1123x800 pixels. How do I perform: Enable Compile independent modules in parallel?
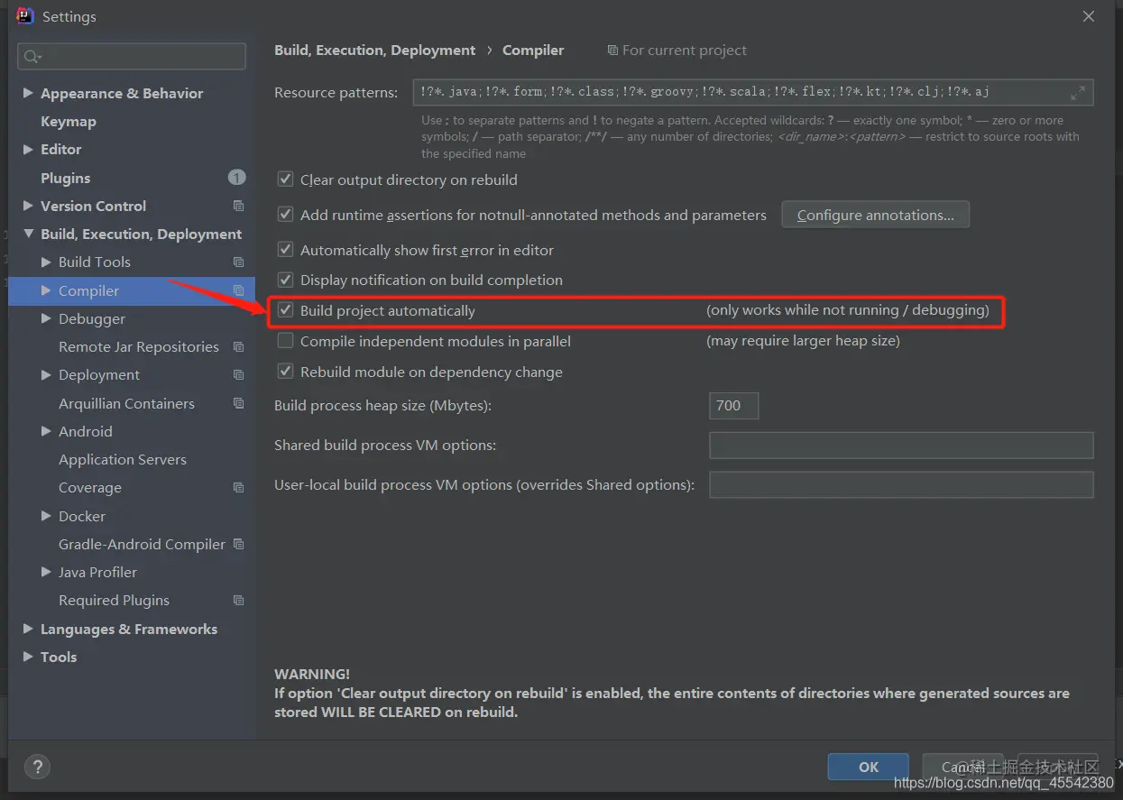(285, 341)
